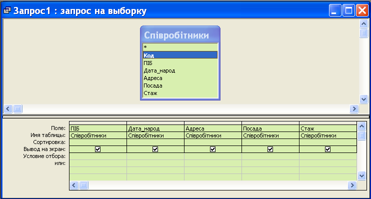The height and width of the screenshot is (199, 371).
Task: Select the Код field in Співробітники table
Action: (x=180, y=55)
